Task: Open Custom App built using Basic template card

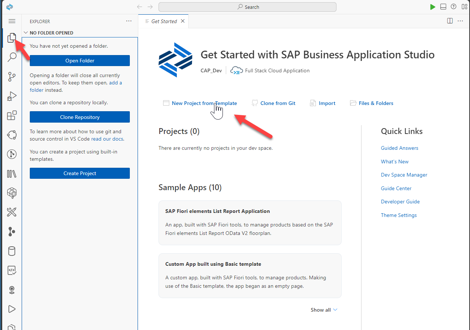Action: coord(250,276)
